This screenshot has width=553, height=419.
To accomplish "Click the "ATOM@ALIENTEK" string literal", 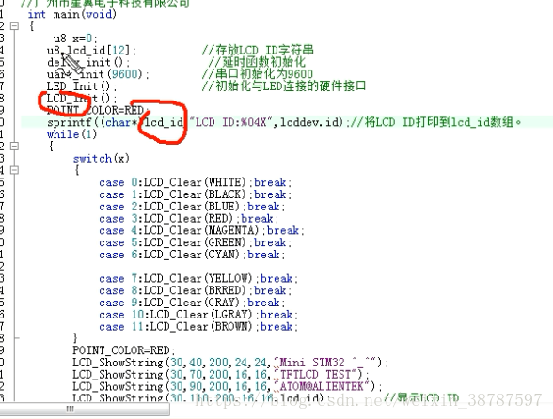I will coord(322,386).
